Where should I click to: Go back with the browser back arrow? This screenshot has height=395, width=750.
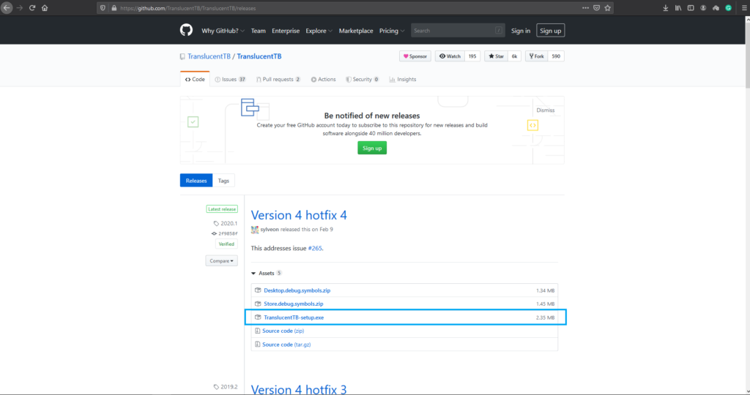click(x=7, y=8)
